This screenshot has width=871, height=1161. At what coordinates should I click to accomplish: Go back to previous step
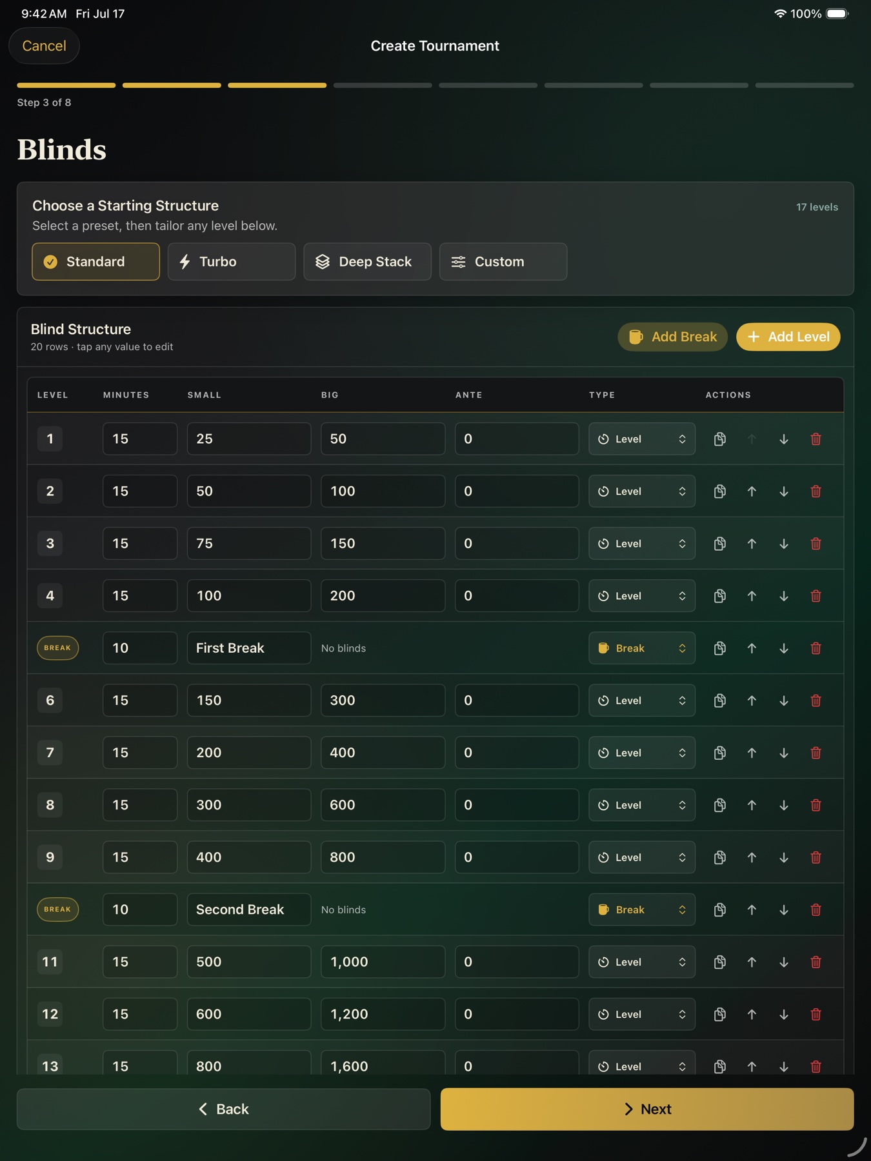pyautogui.click(x=223, y=1109)
